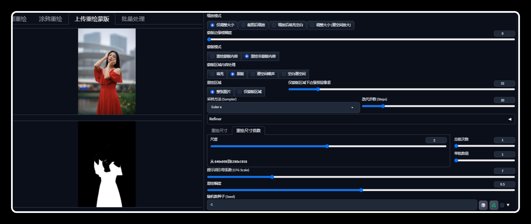Select 调整大小(潜空间放大) option
This screenshot has width=531, height=224.
pyautogui.click(x=330, y=25)
